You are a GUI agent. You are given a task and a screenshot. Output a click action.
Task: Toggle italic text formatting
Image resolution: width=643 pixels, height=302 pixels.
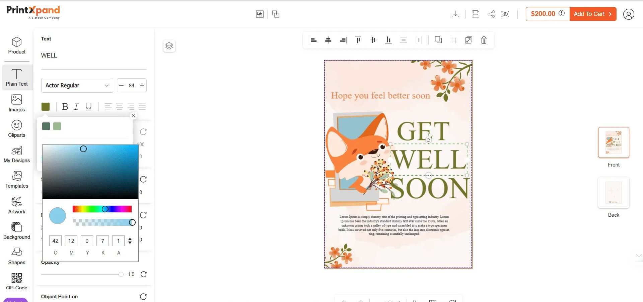point(76,107)
